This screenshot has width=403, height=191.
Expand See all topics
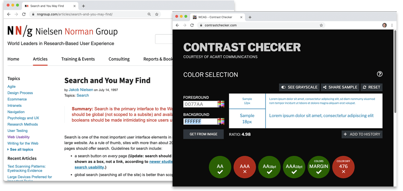click(20, 149)
